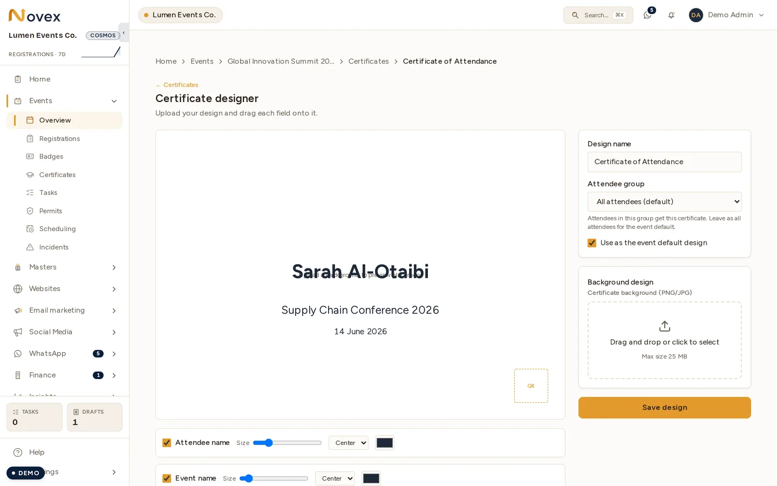Open the chat messages icon in header
This screenshot has height=486, width=777.
pyautogui.click(x=647, y=15)
